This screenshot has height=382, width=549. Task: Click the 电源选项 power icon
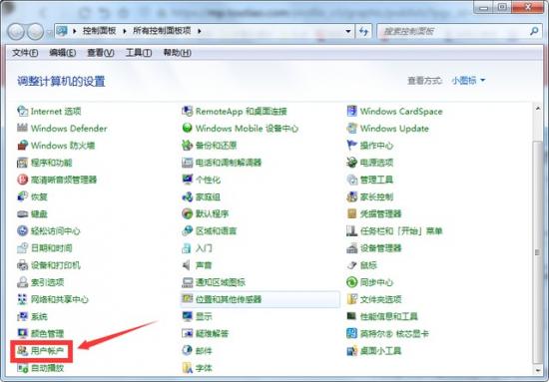(x=352, y=163)
